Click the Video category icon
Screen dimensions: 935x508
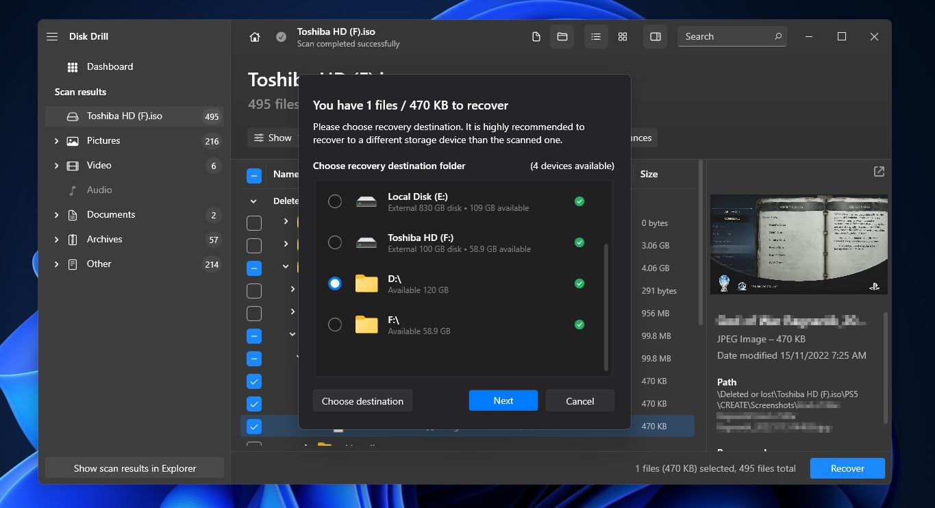73,166
